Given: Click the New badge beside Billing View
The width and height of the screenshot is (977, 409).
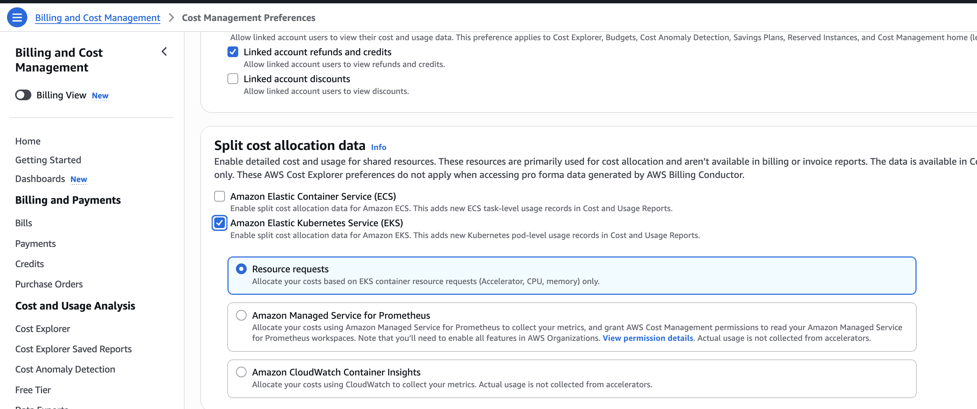Looking at the screenshot, I should tap(100, 95).
